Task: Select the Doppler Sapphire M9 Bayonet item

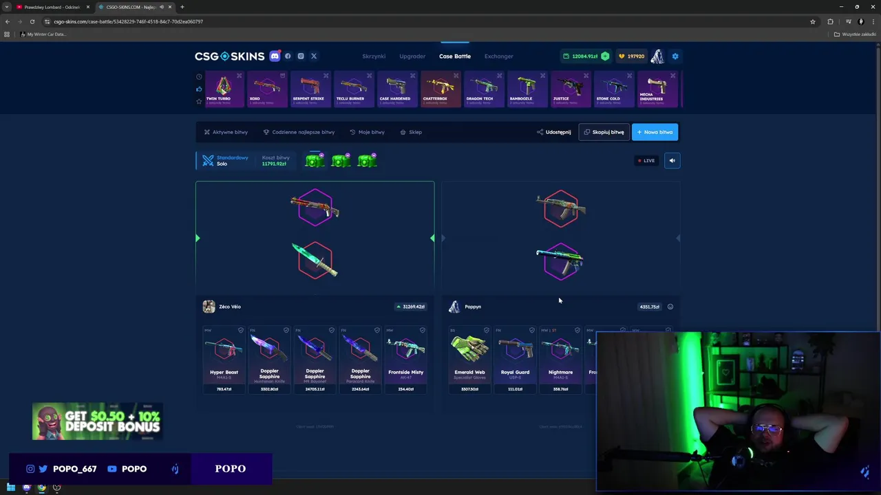Action: 315,360
